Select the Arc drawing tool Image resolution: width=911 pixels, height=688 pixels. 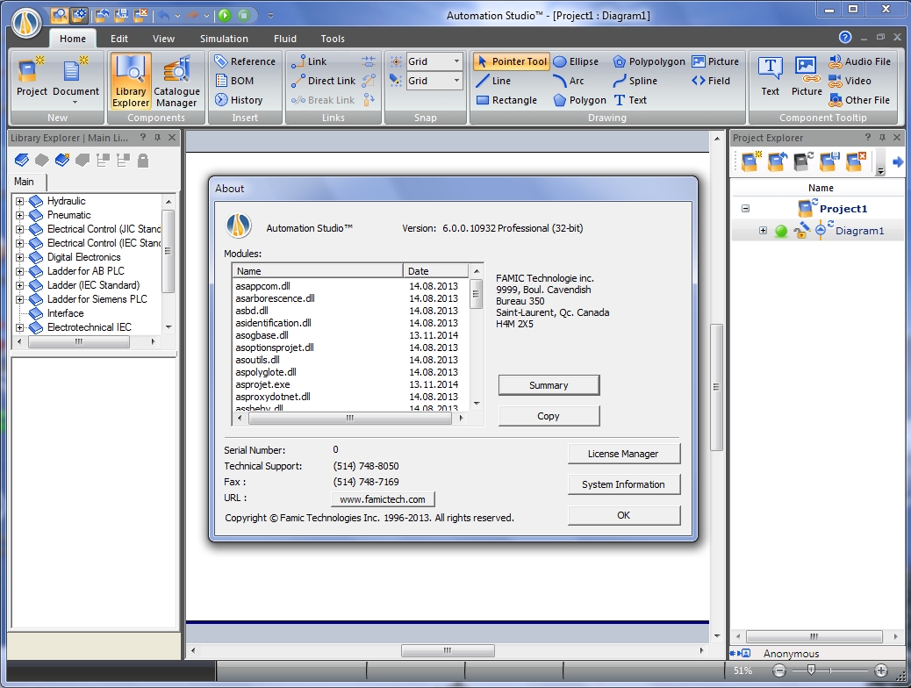point(569,81)
